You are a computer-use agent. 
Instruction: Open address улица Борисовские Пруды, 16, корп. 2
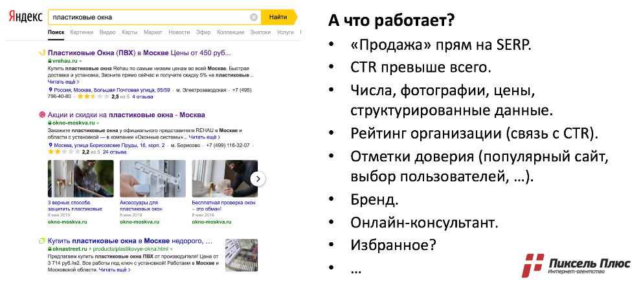(118, 145)
